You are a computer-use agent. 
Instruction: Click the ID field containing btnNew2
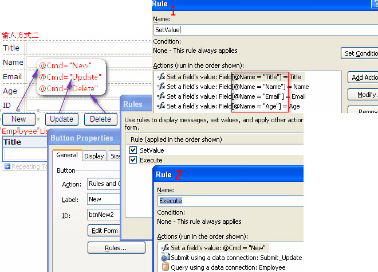(x=104, y=215)
